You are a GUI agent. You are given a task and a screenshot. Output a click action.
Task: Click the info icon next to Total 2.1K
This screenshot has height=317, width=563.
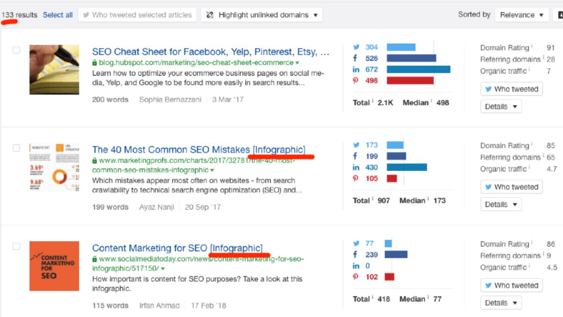373,101
